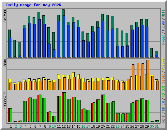Select day 3 weekend label
Viewport: 167px width, 130px height.
pos(21,126)
